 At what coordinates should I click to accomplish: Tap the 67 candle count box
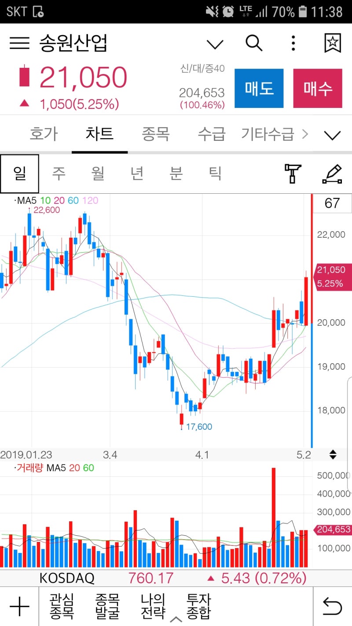pos(332,203)
